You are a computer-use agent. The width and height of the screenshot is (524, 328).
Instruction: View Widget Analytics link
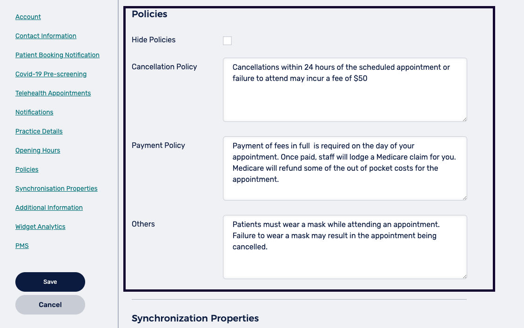tap(40, 227)
